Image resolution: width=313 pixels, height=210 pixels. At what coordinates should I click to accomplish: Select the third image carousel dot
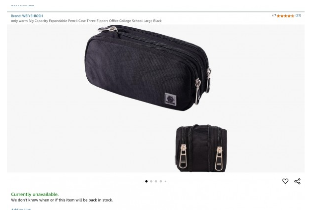(x=156, y=181)
